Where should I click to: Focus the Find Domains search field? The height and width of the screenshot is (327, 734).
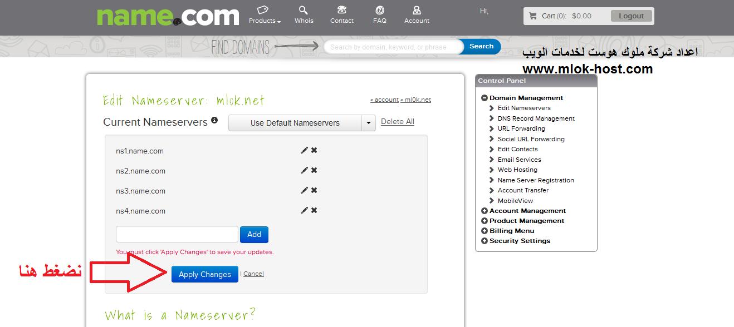click(x=393, y=47)
